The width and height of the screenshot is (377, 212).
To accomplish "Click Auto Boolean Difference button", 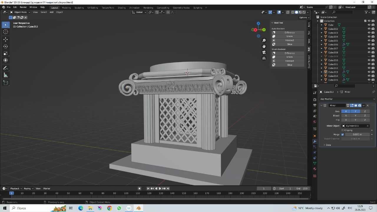I will click(x=288, y=32).
